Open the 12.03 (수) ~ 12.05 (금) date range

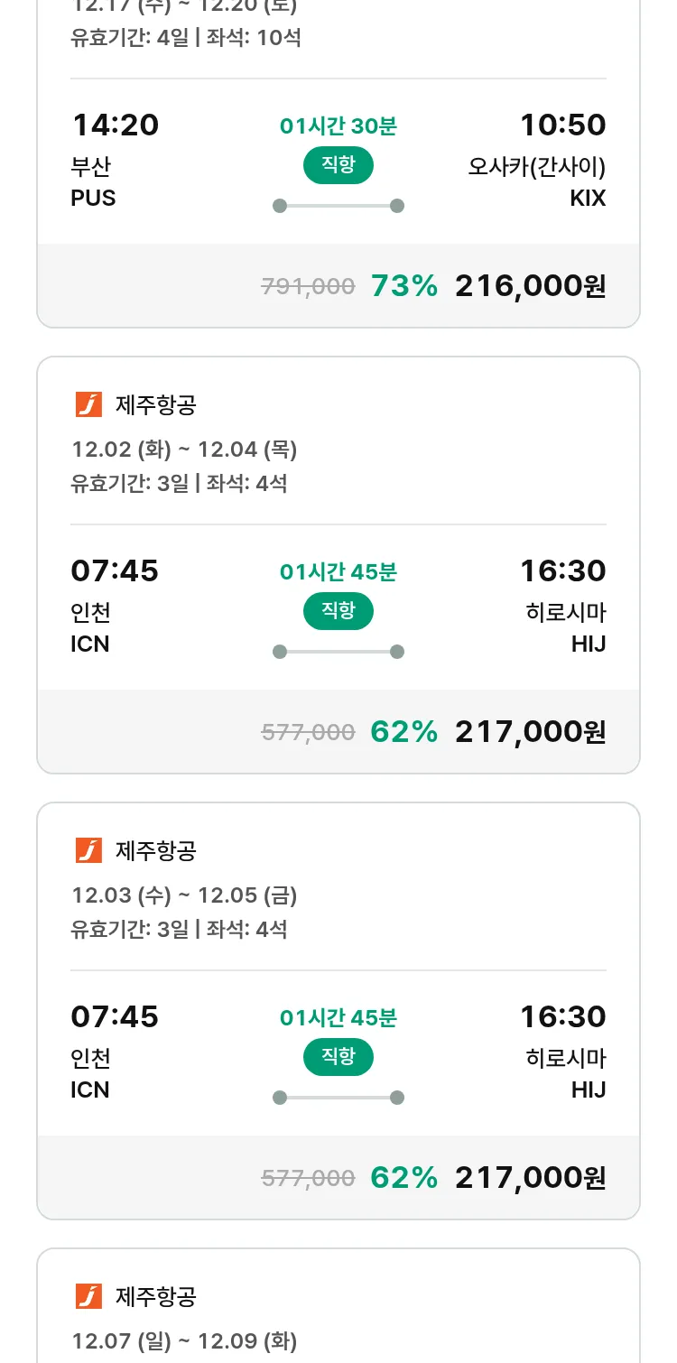[184, 895]
